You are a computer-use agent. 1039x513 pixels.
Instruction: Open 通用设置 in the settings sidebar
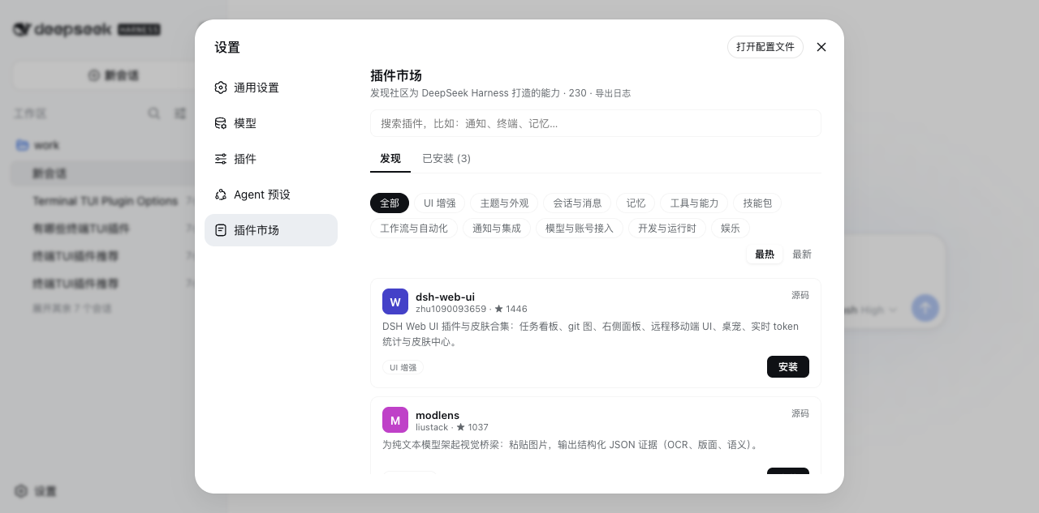point(271,88)
